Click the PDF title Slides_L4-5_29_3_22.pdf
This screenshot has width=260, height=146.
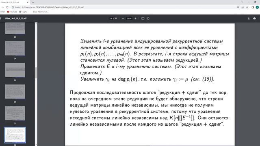pyautogui.click(x=15, y=18)
